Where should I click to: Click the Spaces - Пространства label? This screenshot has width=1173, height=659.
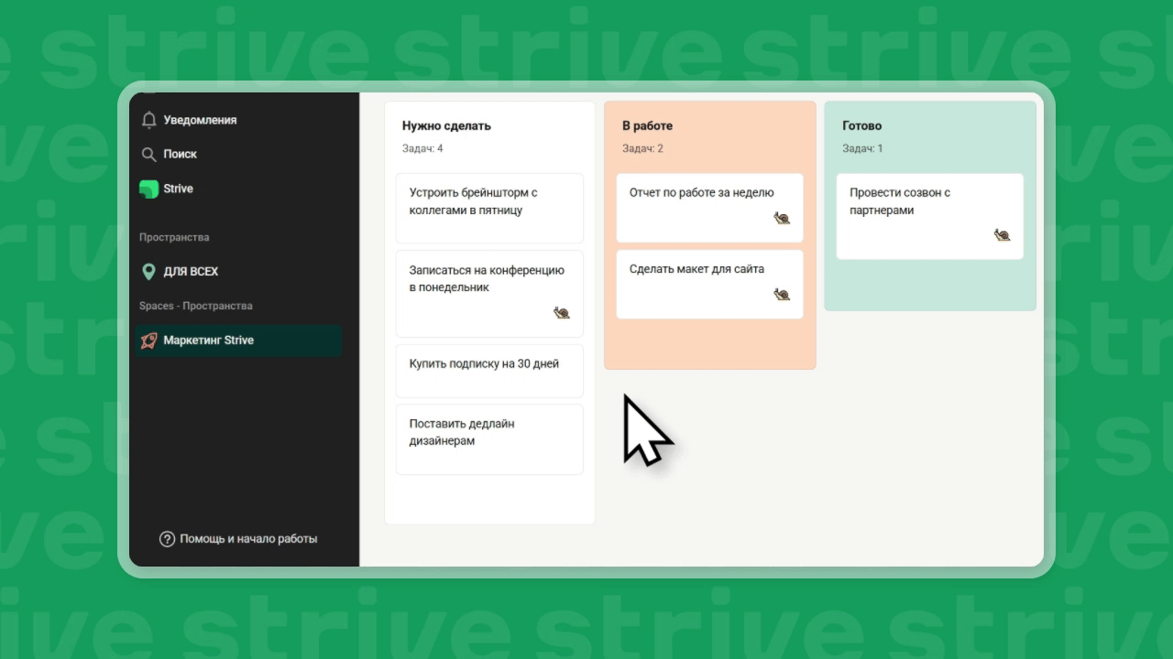pyautogui.click(x=195, y=306)
